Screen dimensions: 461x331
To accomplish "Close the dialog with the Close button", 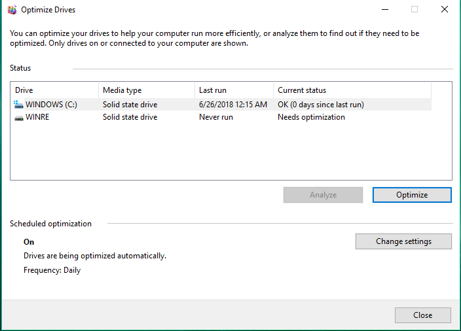I will click(x=423, y=315).
